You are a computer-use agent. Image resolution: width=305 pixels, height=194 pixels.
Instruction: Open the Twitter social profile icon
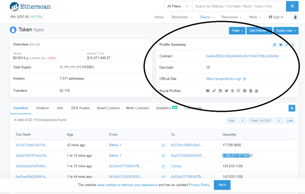tap(226, 91)
